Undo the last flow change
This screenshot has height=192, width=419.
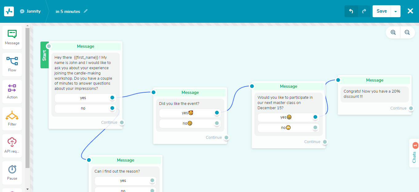(351, 11)
